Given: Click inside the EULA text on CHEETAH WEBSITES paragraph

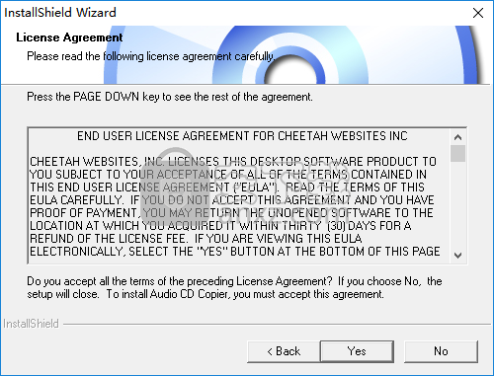Looking at the screenshot, I should [233, 162].
